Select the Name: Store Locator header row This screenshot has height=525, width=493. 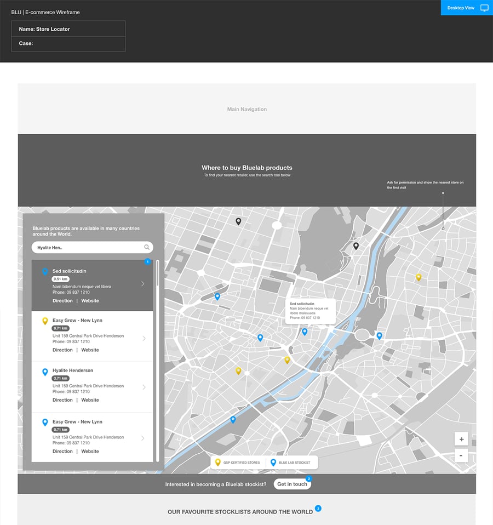68,28
